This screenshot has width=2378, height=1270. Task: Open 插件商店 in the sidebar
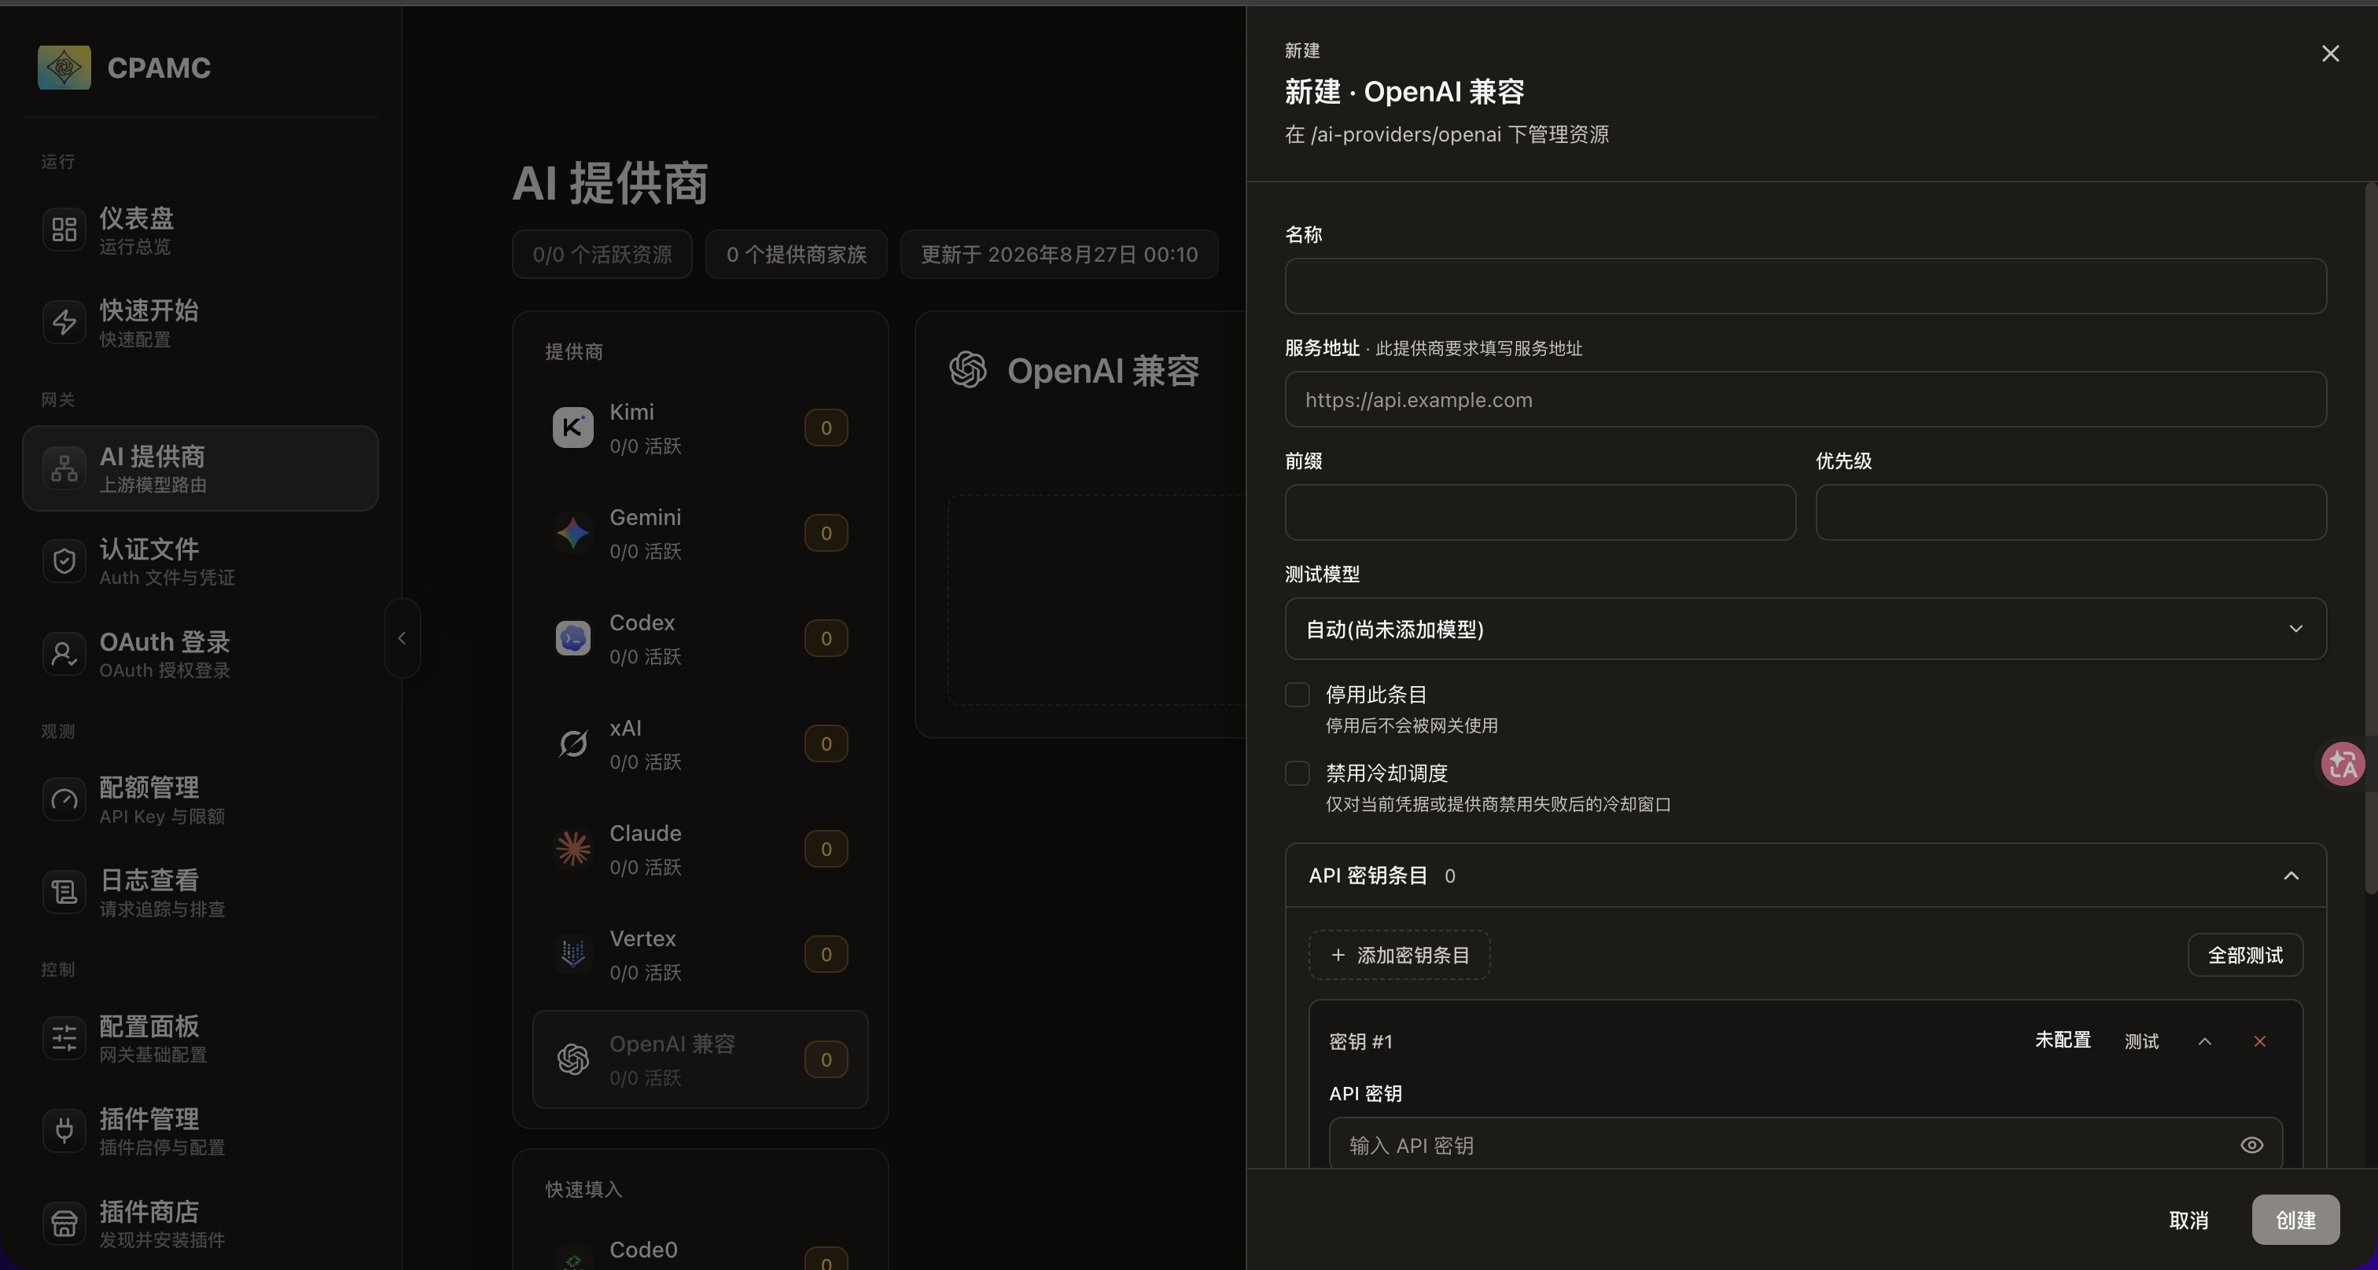click(x=201, y=1223)
